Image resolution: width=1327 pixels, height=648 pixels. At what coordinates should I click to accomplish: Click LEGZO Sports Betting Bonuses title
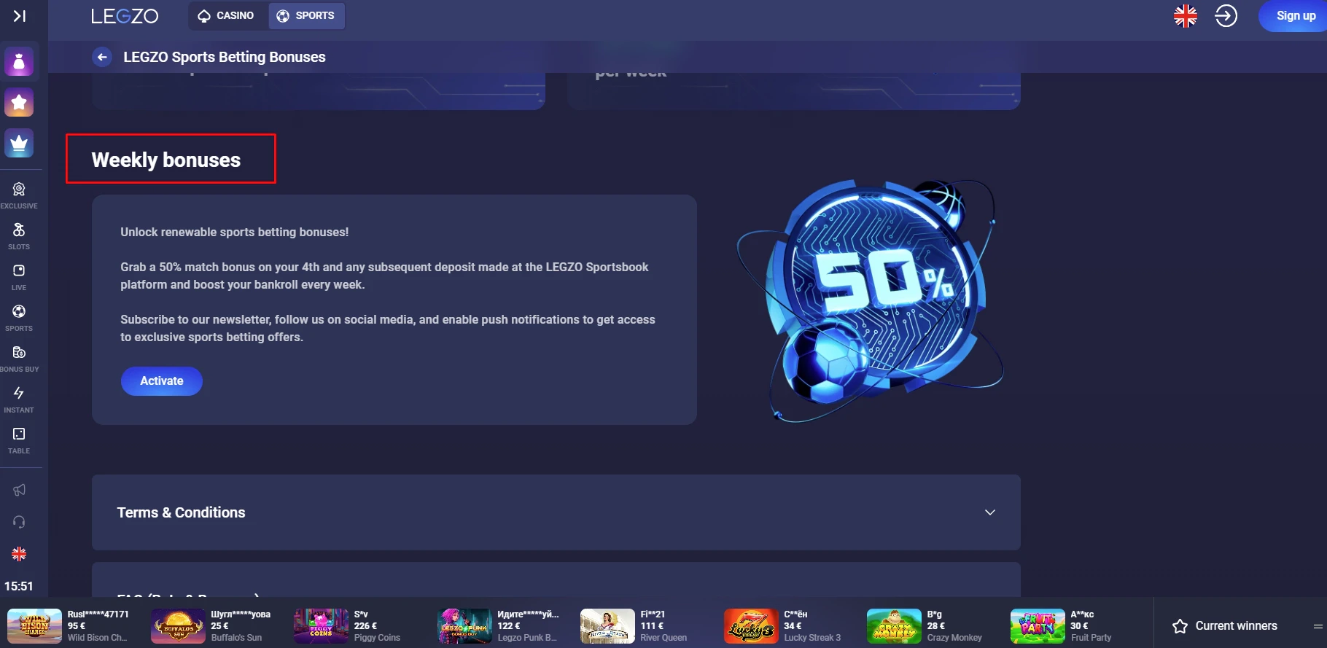pyautogui.click(x=225, y=57)
